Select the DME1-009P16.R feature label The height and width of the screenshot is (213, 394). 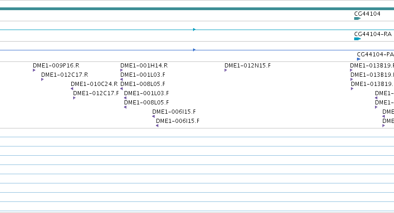click(x=56, y=66)
